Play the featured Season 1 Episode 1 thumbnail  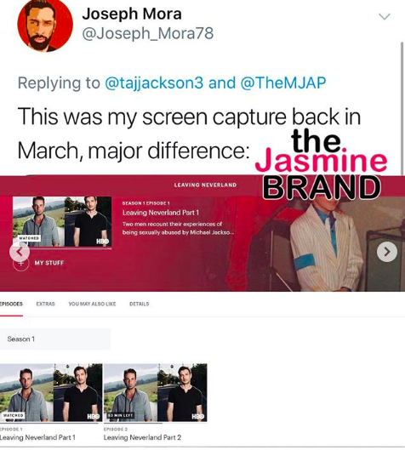pos(62,221)
